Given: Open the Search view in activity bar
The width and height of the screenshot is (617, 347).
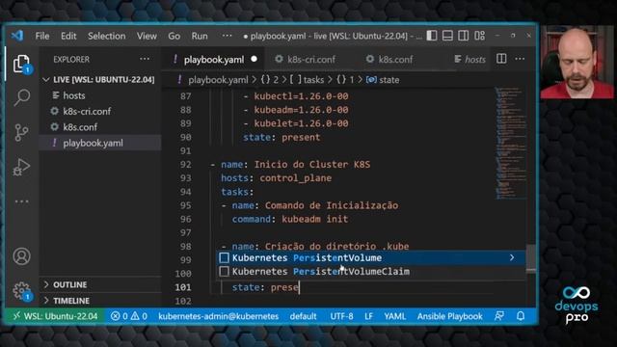Looking at the screenshot, I should click(x=21, y=97).
